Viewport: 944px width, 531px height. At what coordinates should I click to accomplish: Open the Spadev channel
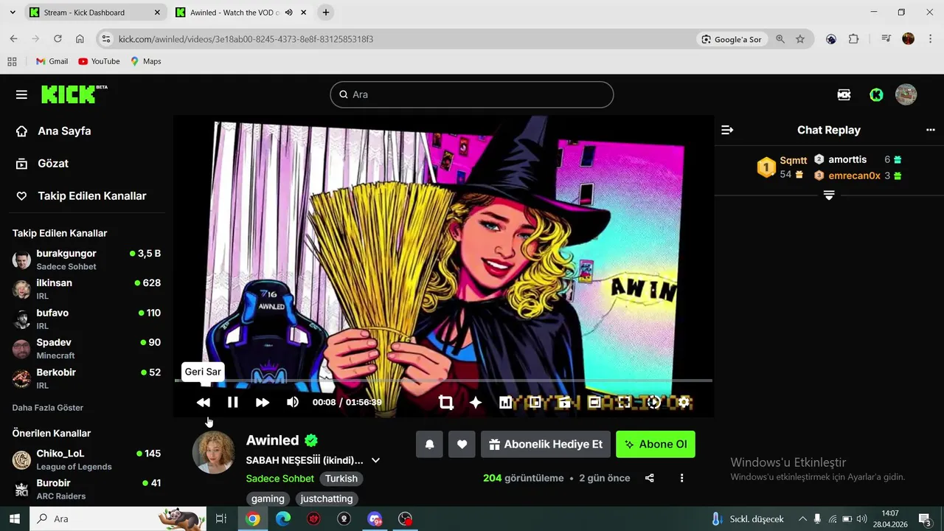tap(86, 349)
